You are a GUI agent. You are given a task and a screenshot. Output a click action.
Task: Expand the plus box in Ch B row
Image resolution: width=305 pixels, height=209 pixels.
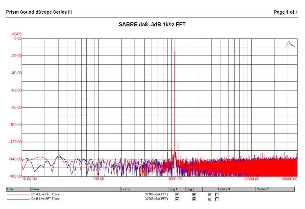pyautogui.click(x=210, y=199)
